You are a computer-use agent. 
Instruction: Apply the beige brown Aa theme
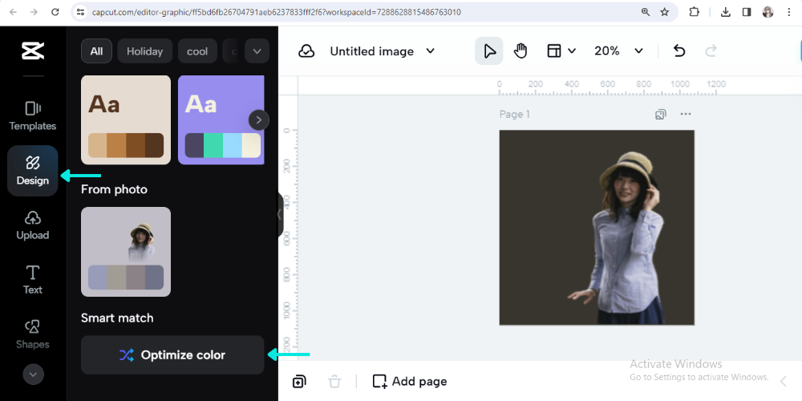click(126, 119)
